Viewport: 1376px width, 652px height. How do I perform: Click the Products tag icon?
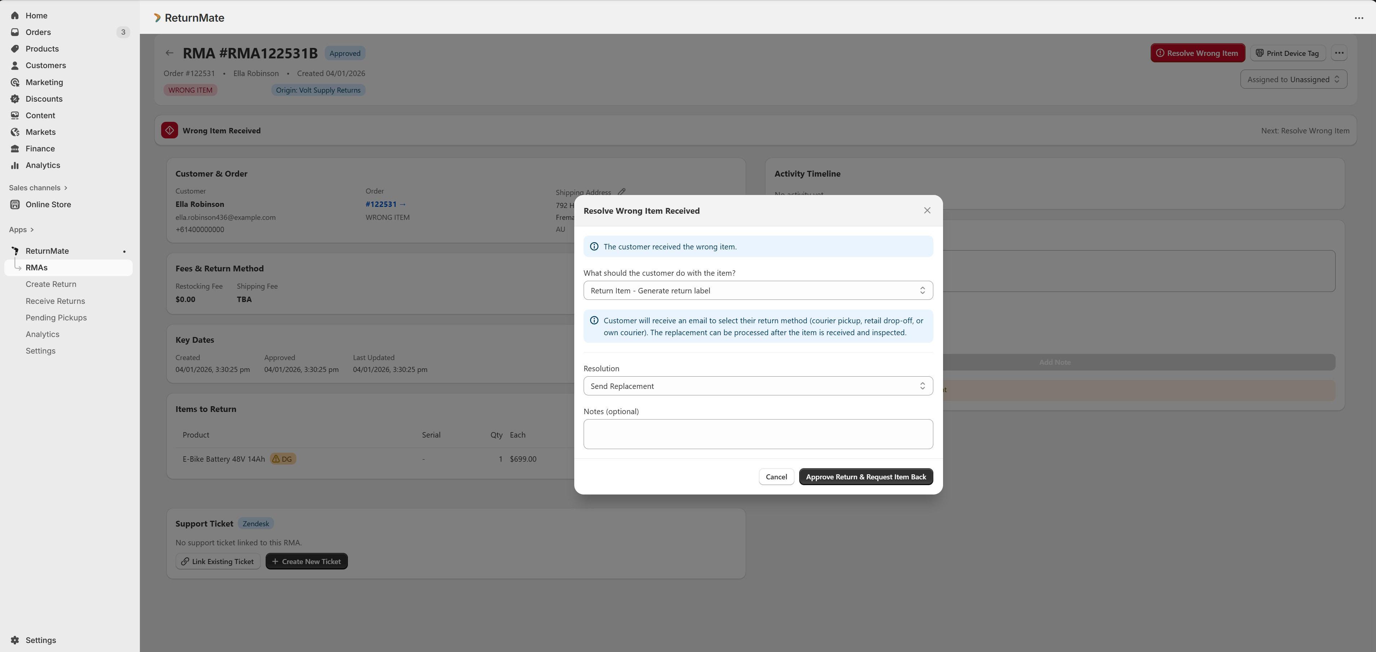[x=15, y=49]
